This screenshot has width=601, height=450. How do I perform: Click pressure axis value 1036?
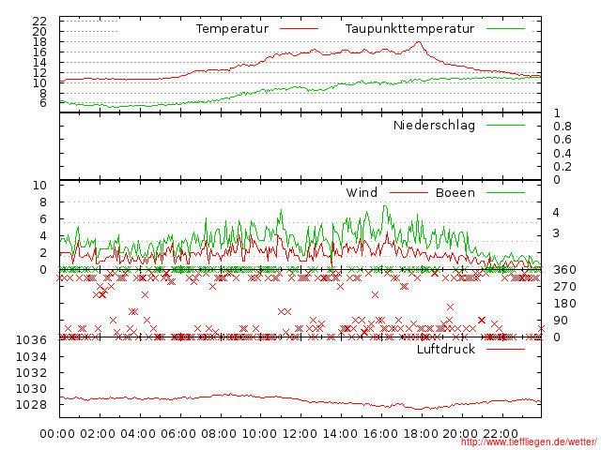[x=31, y=340]
